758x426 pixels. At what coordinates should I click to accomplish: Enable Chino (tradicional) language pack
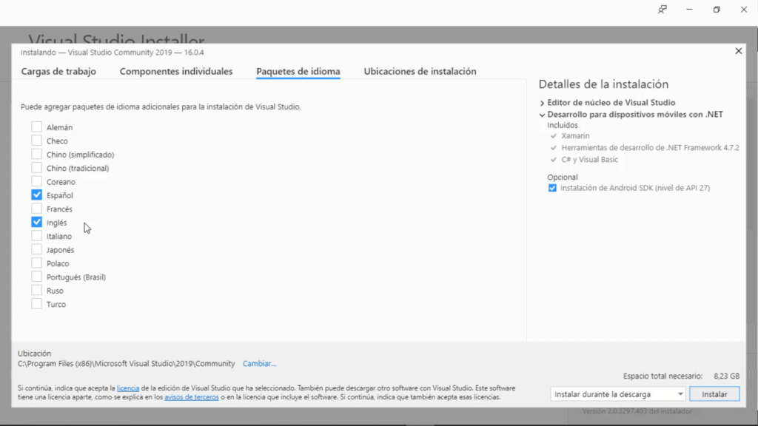click(36, 168)
